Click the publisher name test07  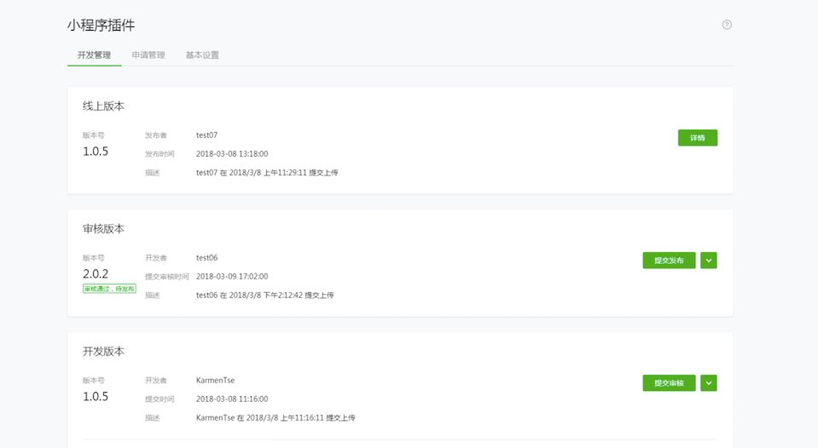[207, 135]
